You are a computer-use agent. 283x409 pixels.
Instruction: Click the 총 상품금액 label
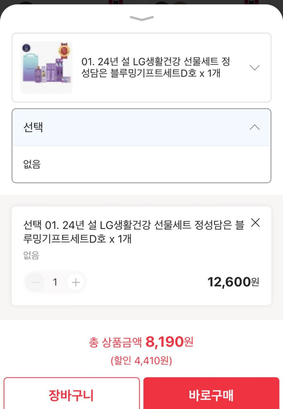pyautogui.click(x=115, y=342)
